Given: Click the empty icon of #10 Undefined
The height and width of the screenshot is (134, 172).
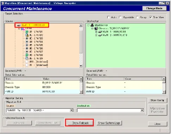Looking at the screenshot, I should tap(27, 62).
